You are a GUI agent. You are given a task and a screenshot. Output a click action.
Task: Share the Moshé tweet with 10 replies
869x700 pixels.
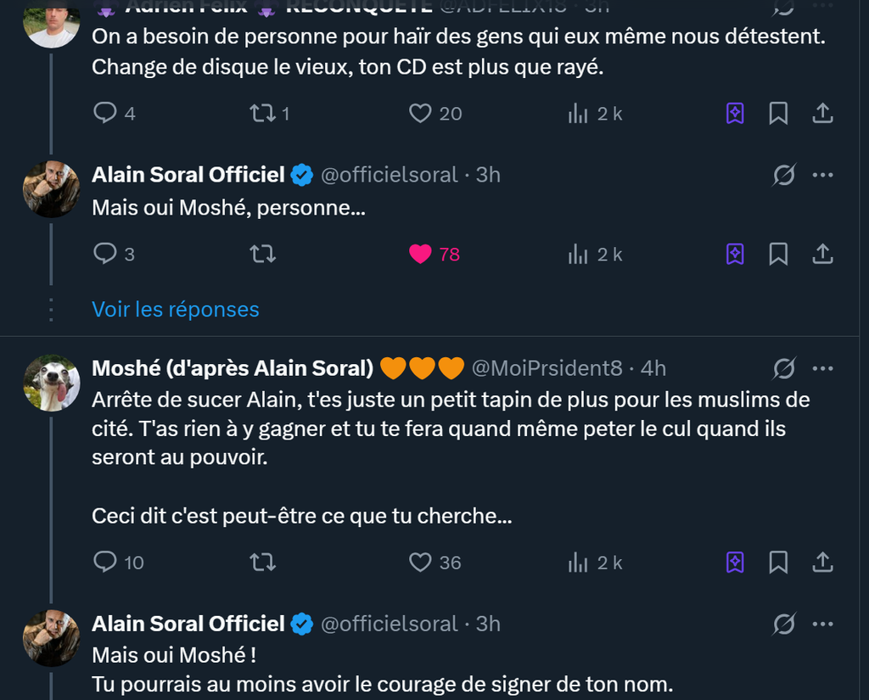tap(821, 562)
